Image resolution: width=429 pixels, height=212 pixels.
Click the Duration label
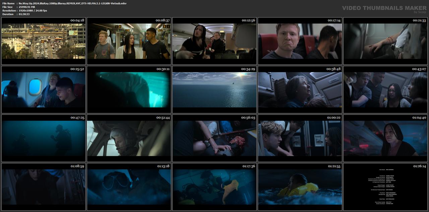click(x=8, y=14)
